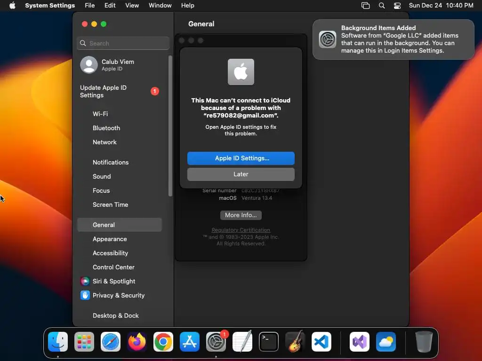Open TextEdit from the Dock
This screenshot has height=361, width=482.
pyautogui.click(x=242, y=342)
